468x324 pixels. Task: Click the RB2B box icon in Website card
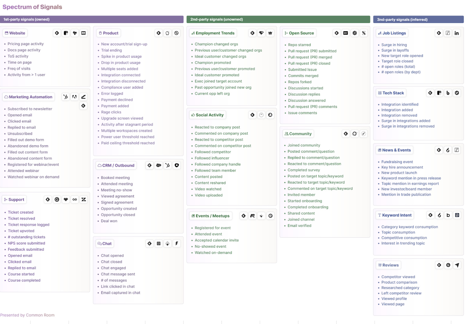click(x=84, y=33)
